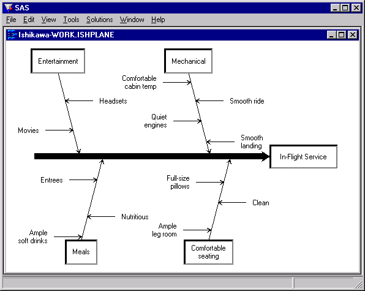Maximize the main SAS window

pyautogui.click(x=345, y=8)
